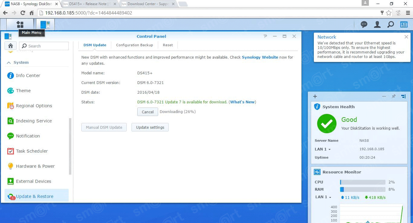Open the user options person icon
The height and width of the screenshot is (223, 413).
coord(377,24)
